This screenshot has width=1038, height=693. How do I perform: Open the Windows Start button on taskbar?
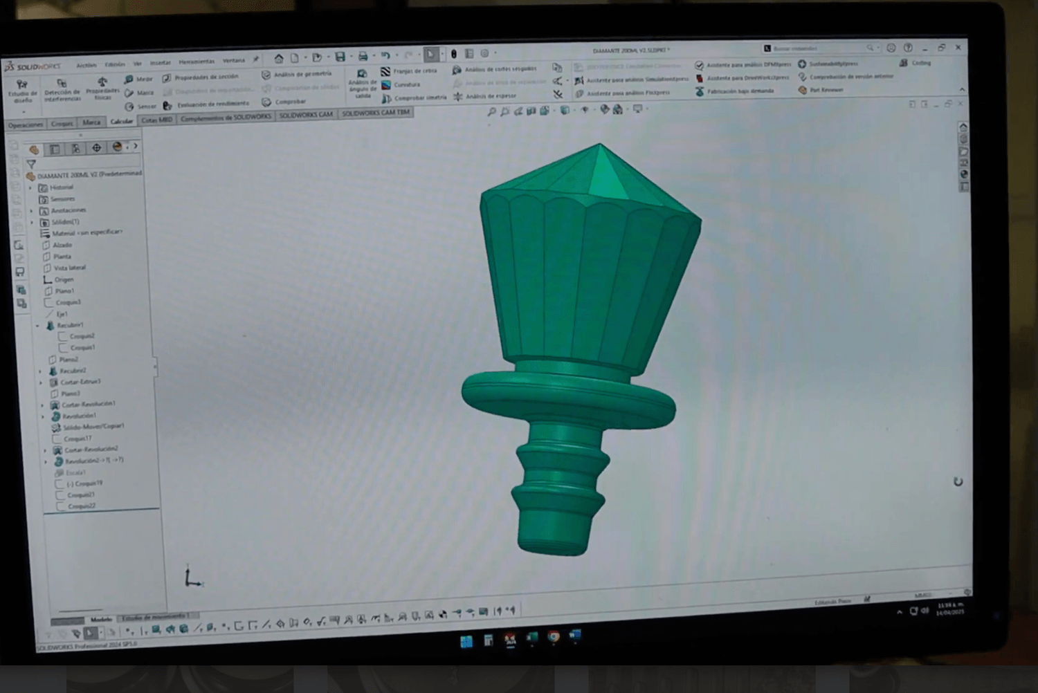click(466, 641)
